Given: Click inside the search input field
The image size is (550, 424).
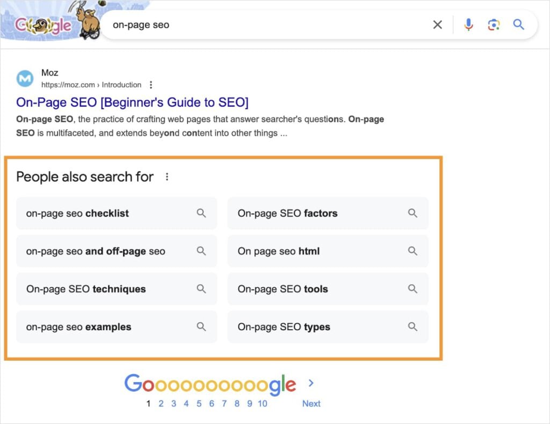Looking at the screenshot, I should click(x=242, y=25).
